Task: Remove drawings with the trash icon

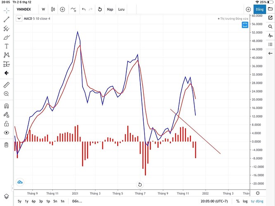Action: 6,145
